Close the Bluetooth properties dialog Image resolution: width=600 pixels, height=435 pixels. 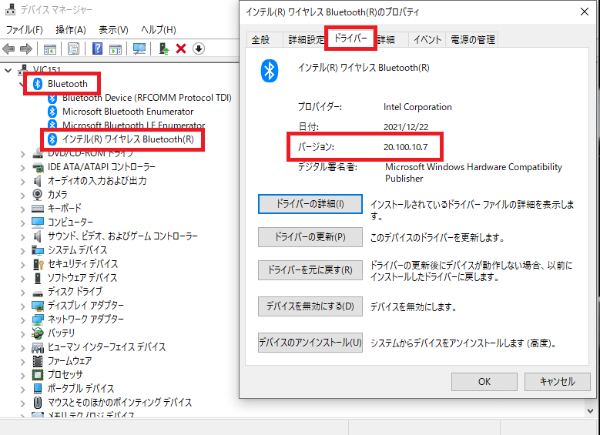[x=585, y=12]
